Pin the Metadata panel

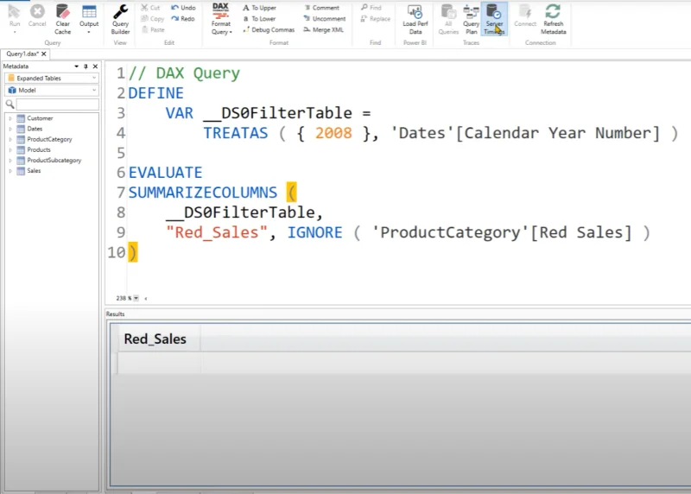(x=86, y=66)
